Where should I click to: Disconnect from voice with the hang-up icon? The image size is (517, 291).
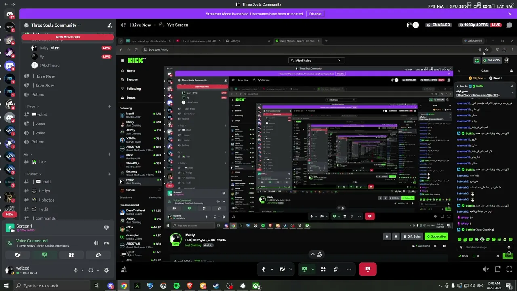coord(106,243)
